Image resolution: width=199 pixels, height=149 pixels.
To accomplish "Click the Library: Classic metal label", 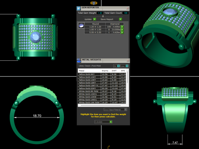I will coord(90,66).
